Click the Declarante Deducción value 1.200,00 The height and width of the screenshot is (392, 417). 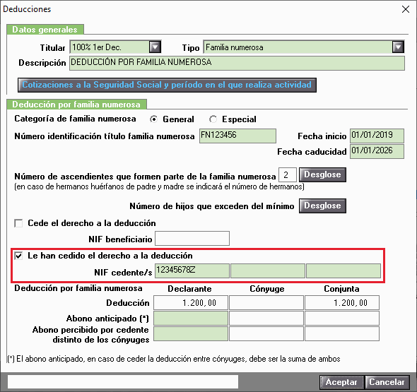click(x=191, y=303)
